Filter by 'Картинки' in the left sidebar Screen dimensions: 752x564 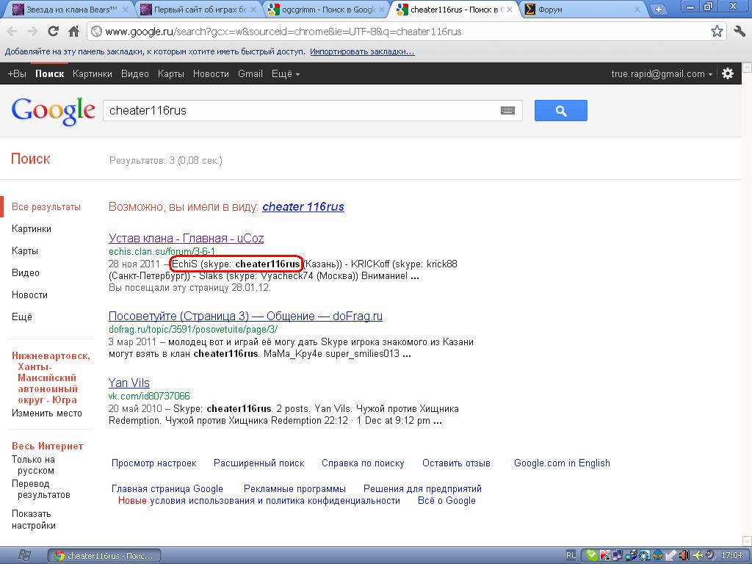31,229
